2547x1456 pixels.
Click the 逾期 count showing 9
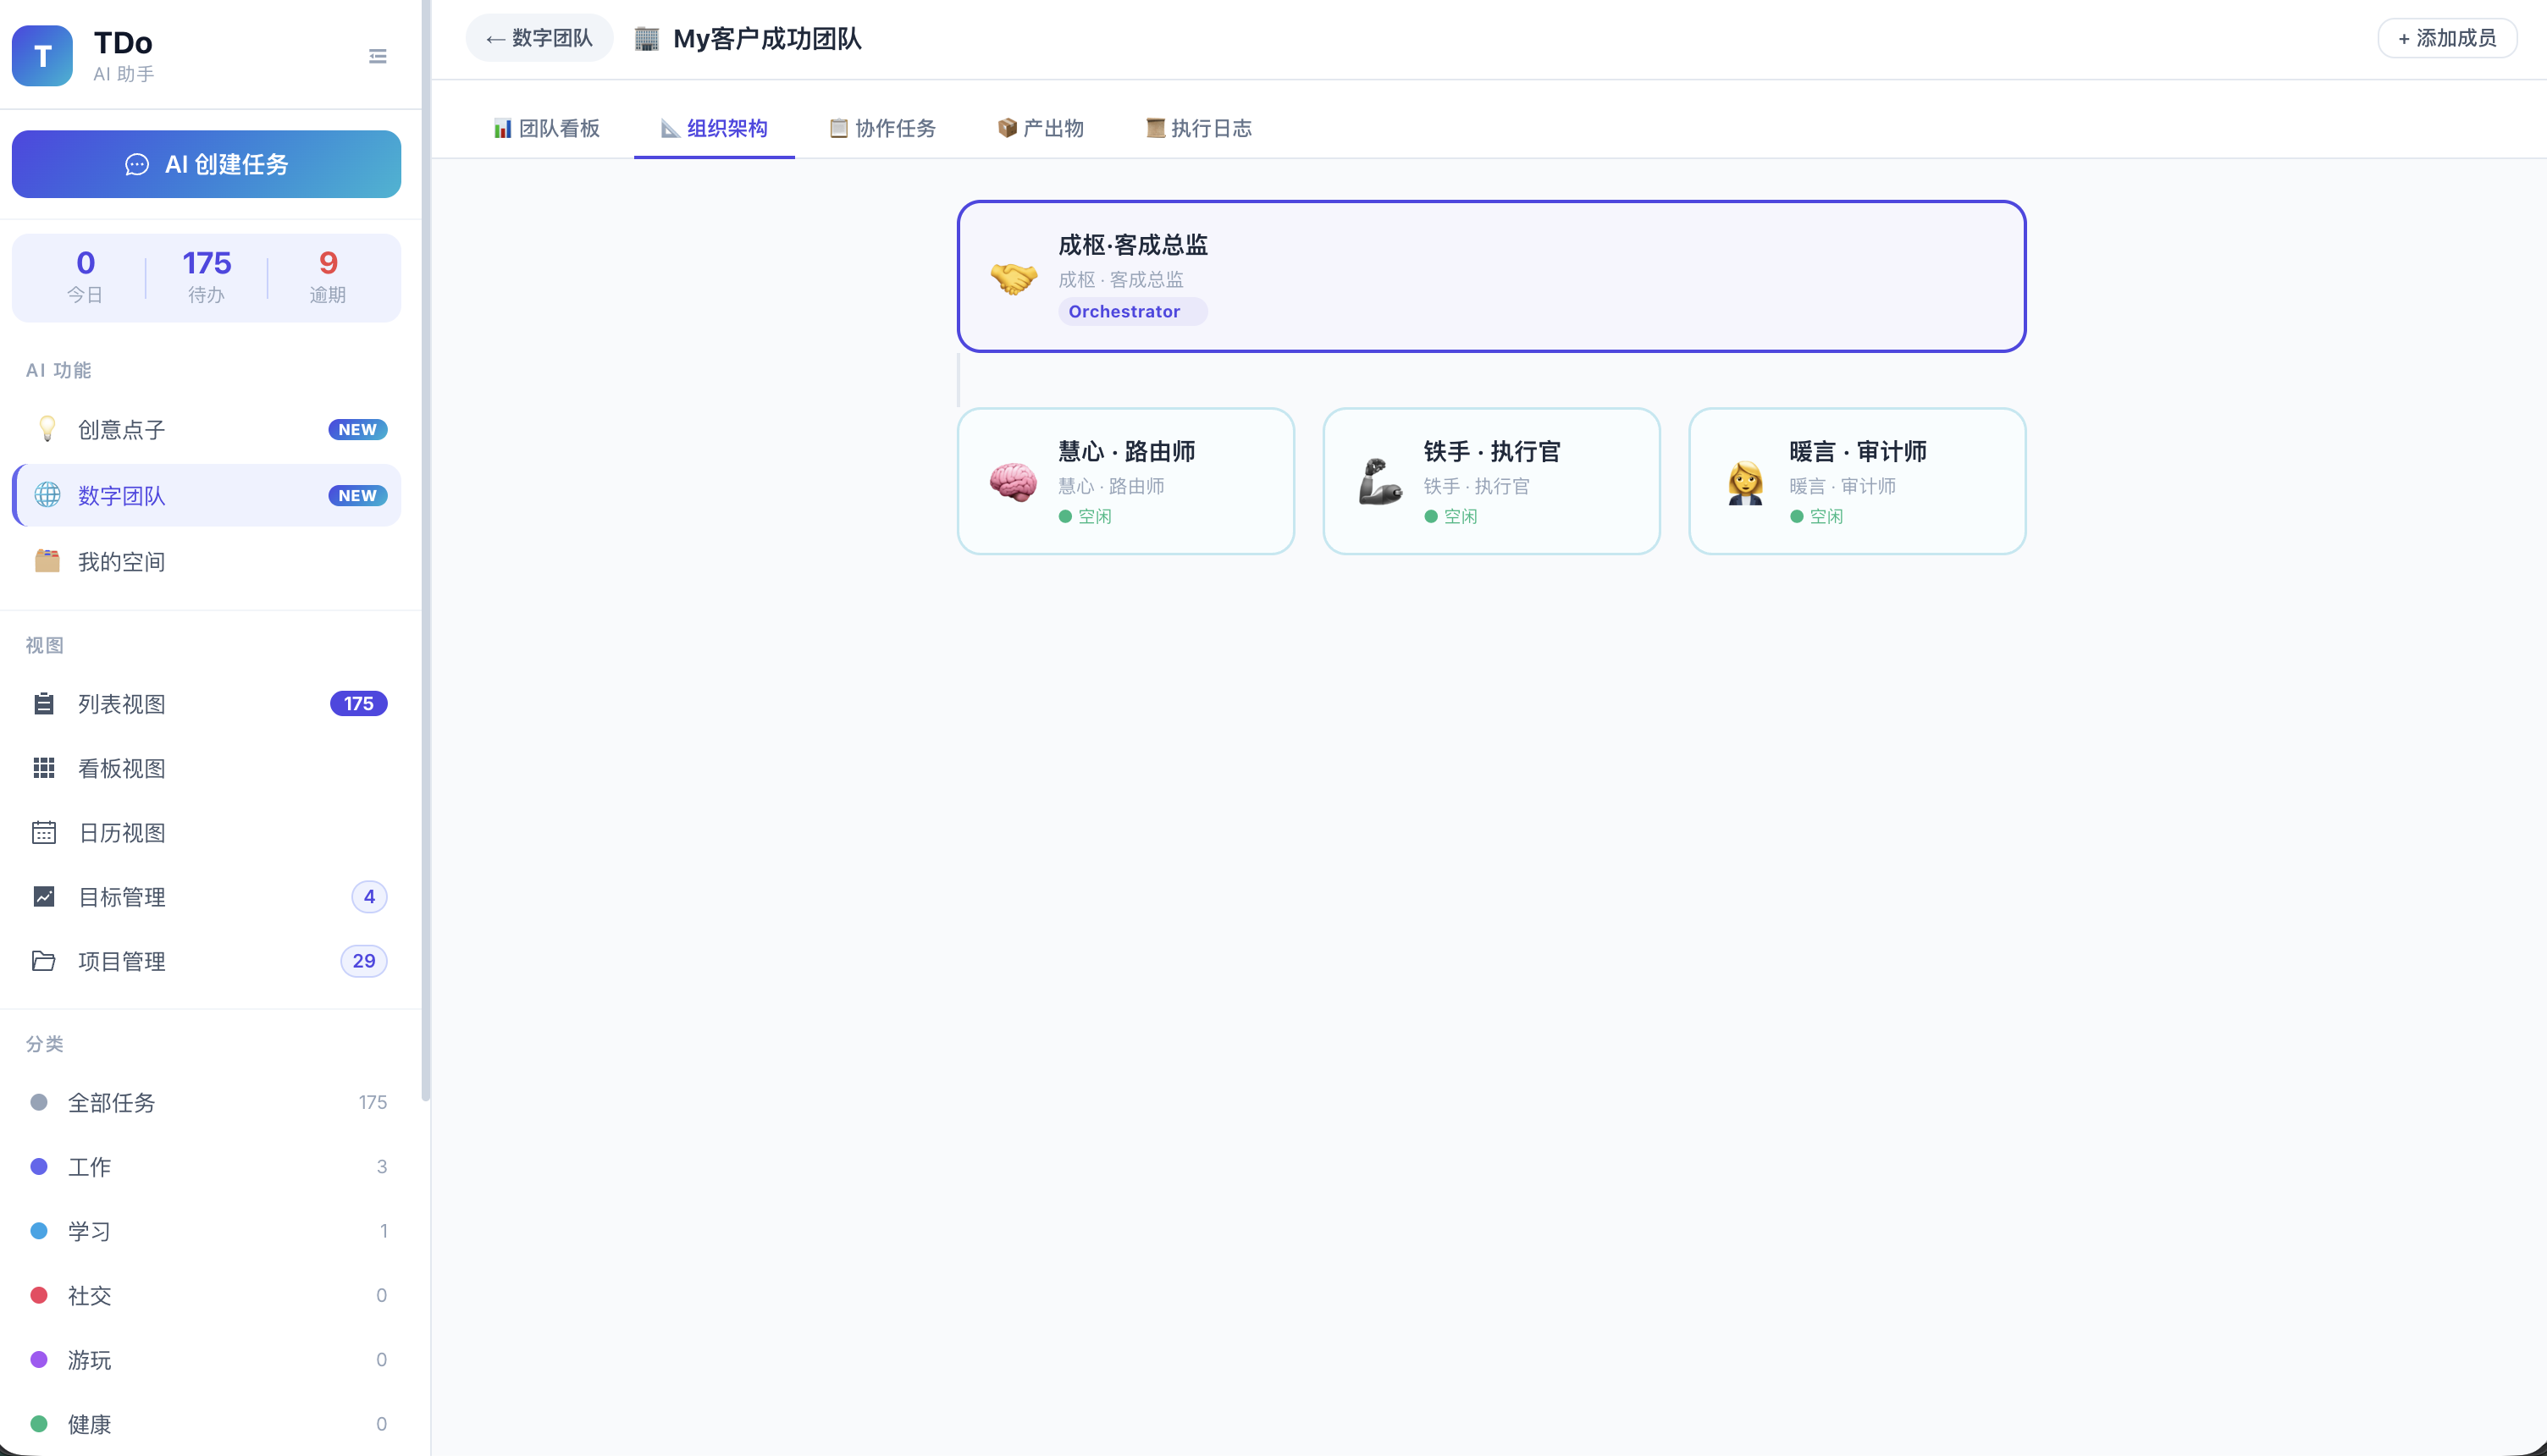[328, 276]
